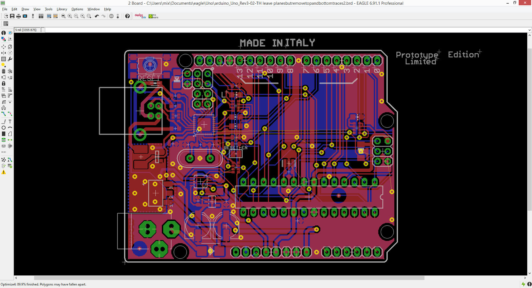Select the Meander tool

[4, 108]
